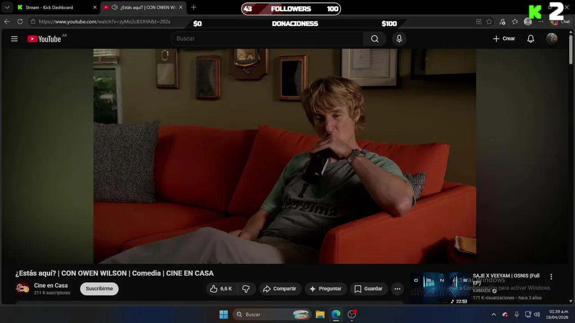Open the SAJE X VEEYAM video thumbnail
The width and height of the screenshot is (575, 323).
click(x=439, y=288)
